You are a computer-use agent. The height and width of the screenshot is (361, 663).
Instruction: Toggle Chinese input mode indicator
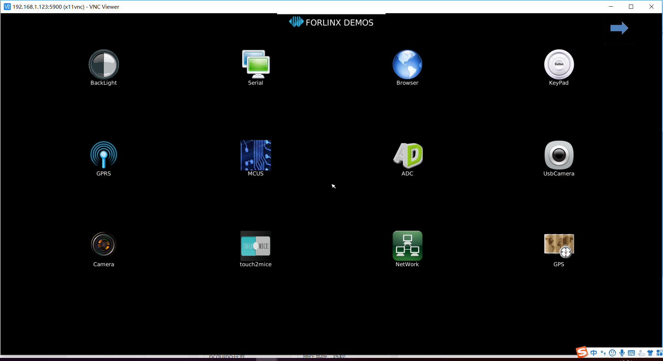594,353
